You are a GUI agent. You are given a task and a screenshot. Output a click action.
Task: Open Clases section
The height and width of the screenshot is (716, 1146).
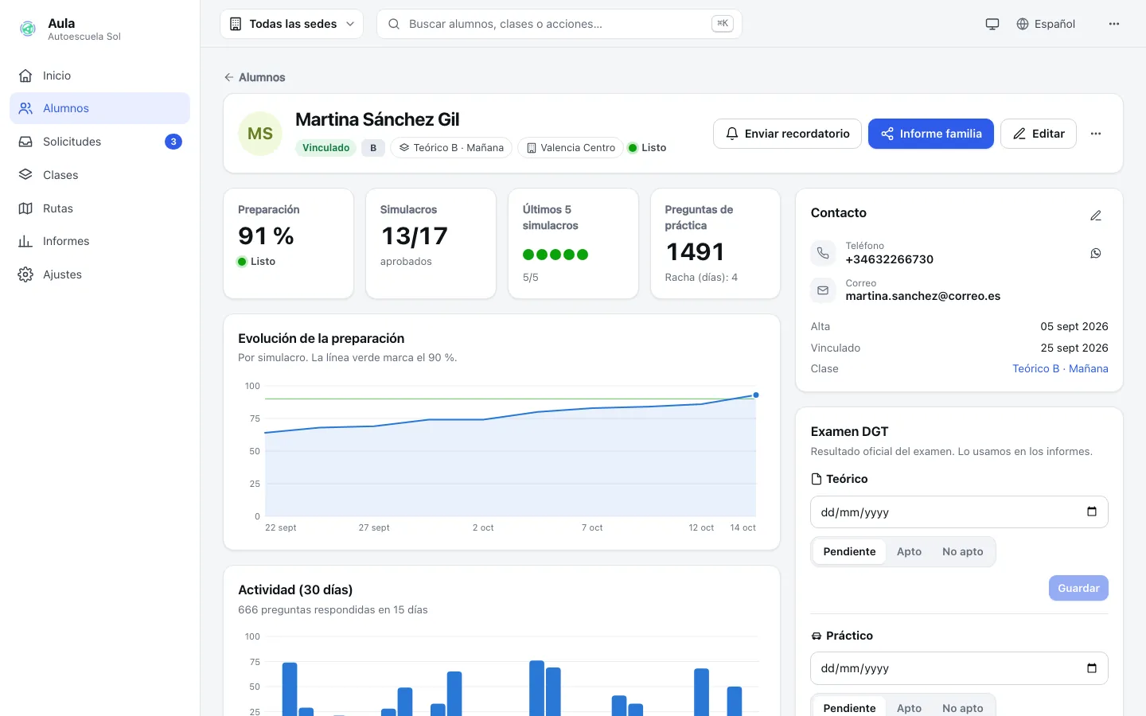(x=99, y=175)
